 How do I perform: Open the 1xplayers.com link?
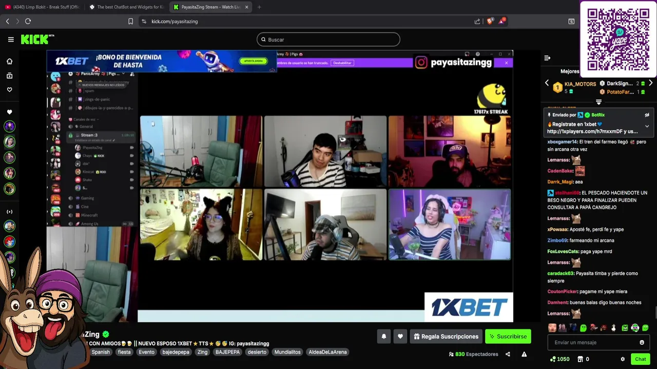coord(592,131)
